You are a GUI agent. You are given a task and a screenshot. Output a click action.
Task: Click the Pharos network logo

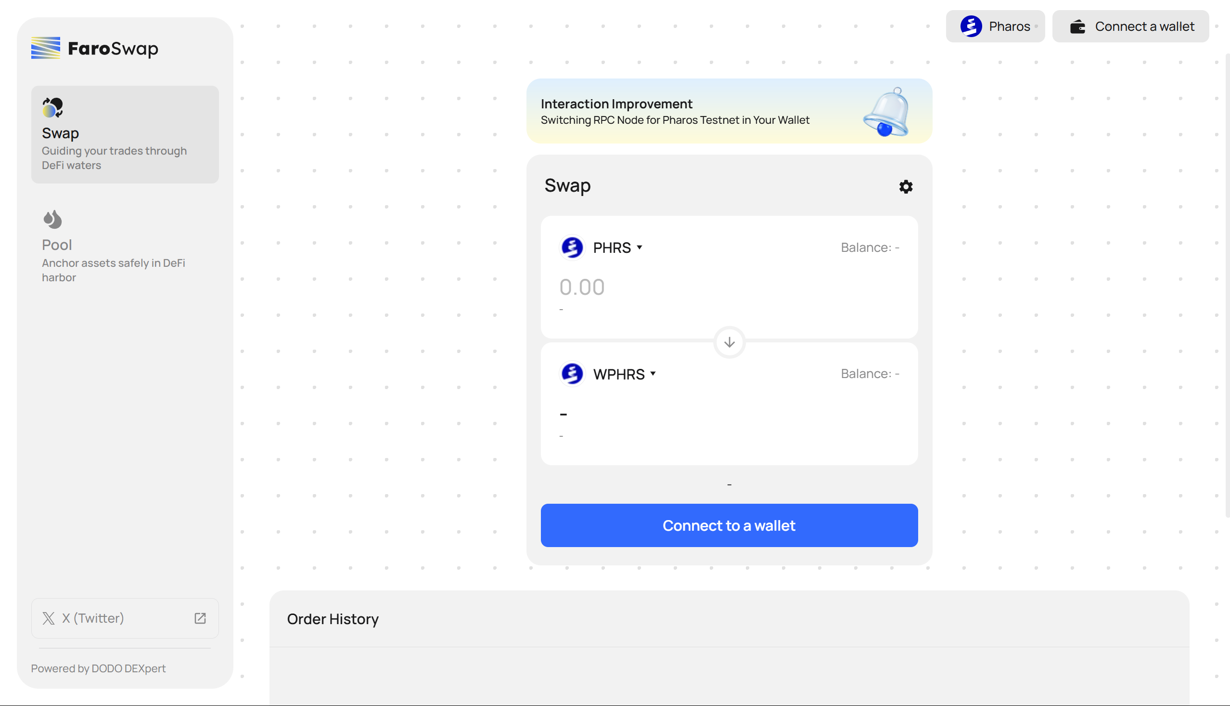point(971,26)
